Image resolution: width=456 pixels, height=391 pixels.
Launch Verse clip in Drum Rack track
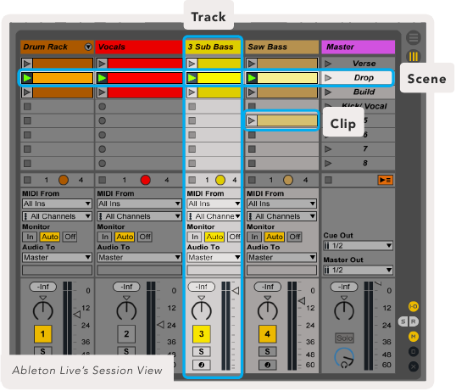pos(27,64)
